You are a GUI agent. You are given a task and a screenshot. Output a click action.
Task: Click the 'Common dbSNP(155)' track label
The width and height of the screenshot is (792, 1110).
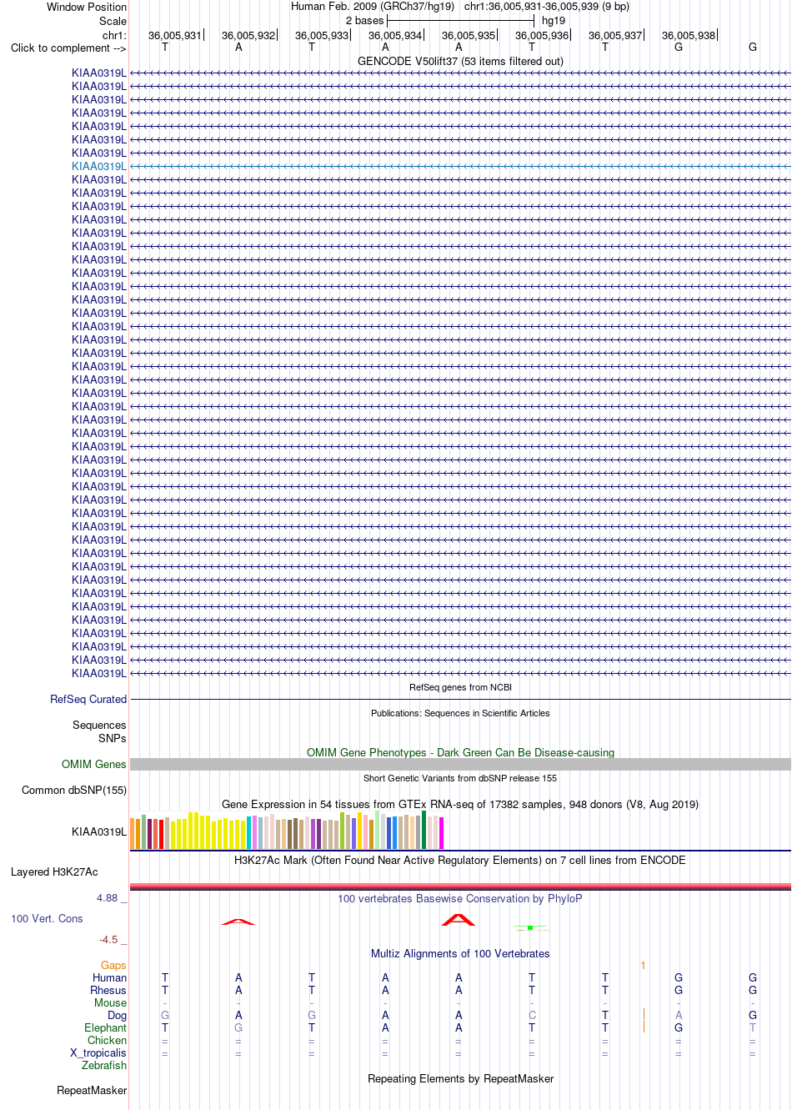click(x=74, y=790)
